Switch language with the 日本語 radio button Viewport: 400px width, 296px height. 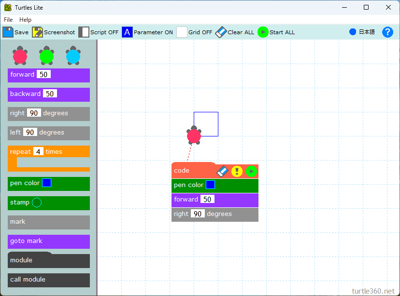coord(353,32)
